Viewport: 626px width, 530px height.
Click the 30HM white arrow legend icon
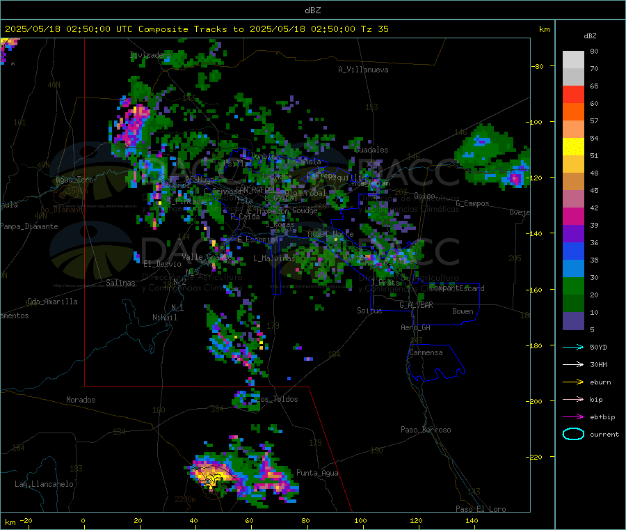pos(573,364)
